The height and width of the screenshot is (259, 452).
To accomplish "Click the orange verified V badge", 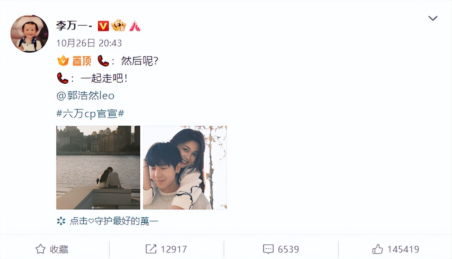I will click(x=103, y=26).
